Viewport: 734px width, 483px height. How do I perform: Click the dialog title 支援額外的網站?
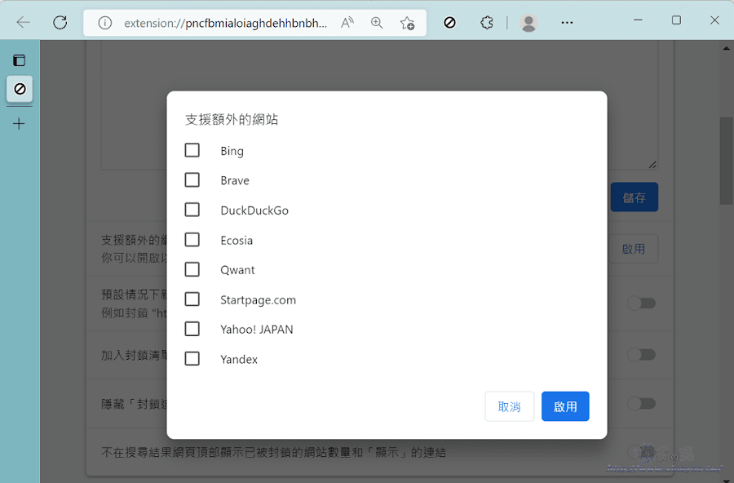point(232,119)
